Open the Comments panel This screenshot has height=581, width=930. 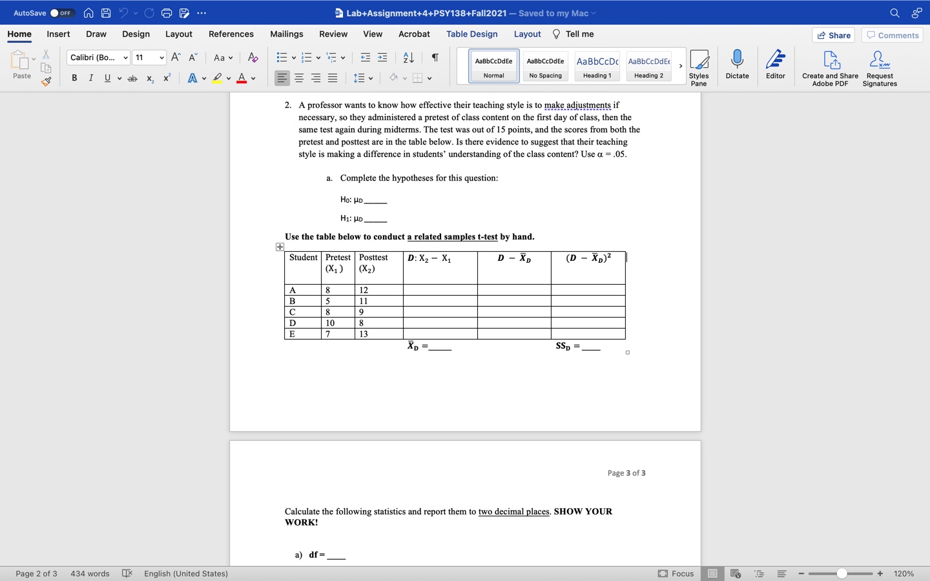892,35
